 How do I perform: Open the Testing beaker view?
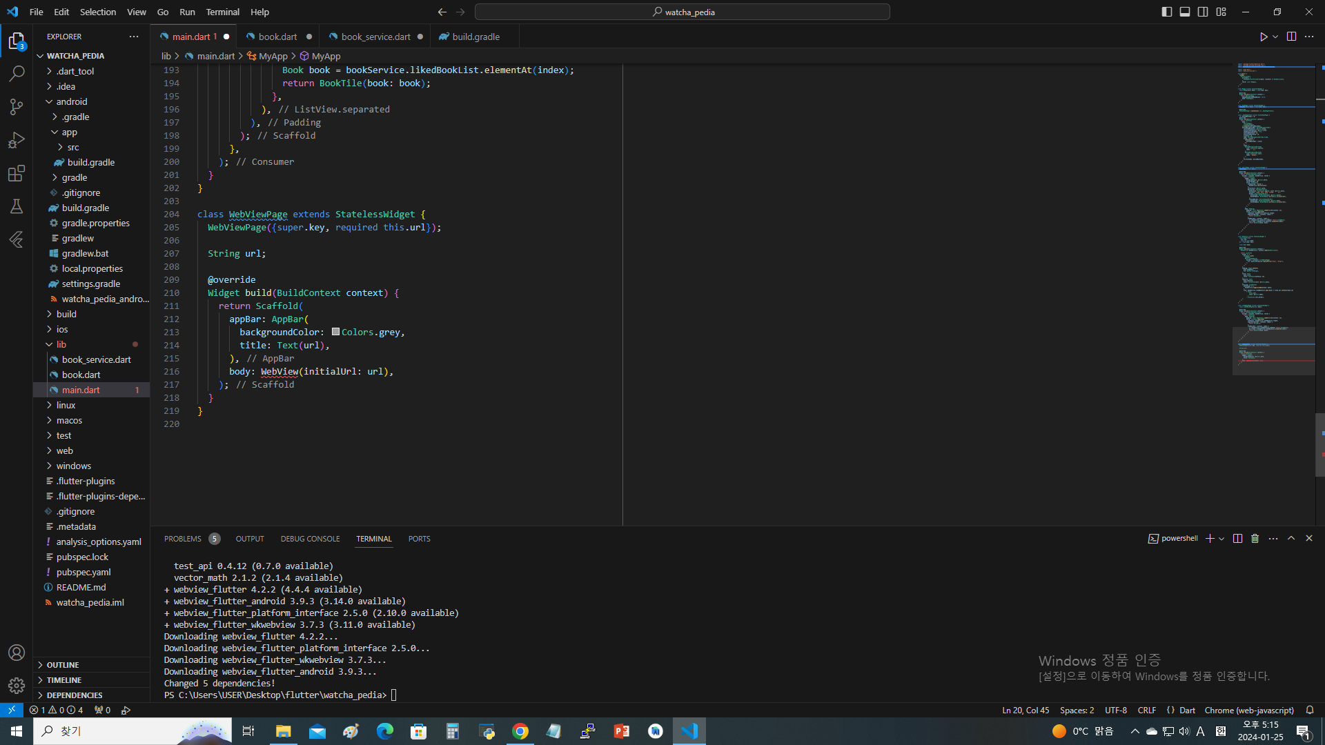tap(17, 206)
